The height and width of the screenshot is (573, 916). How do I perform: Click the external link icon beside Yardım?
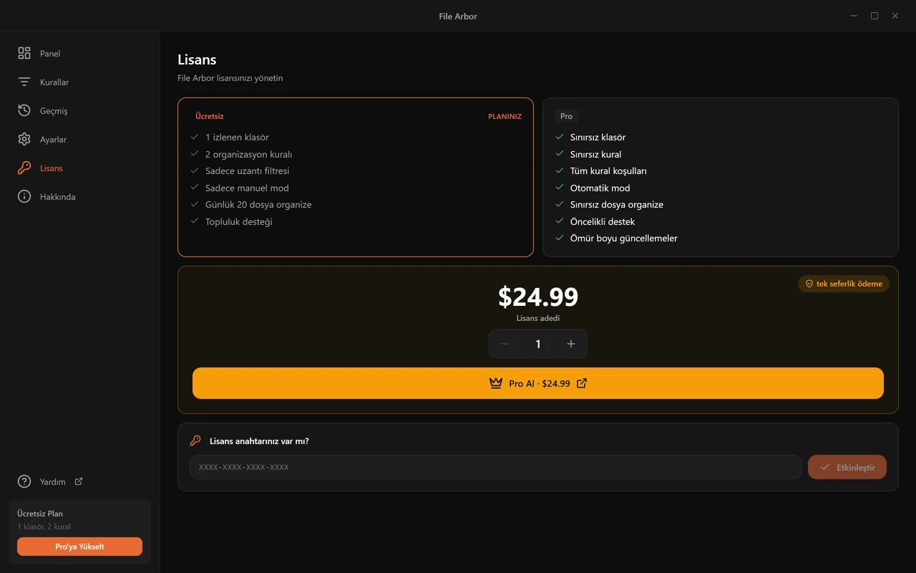coord(79,481)
